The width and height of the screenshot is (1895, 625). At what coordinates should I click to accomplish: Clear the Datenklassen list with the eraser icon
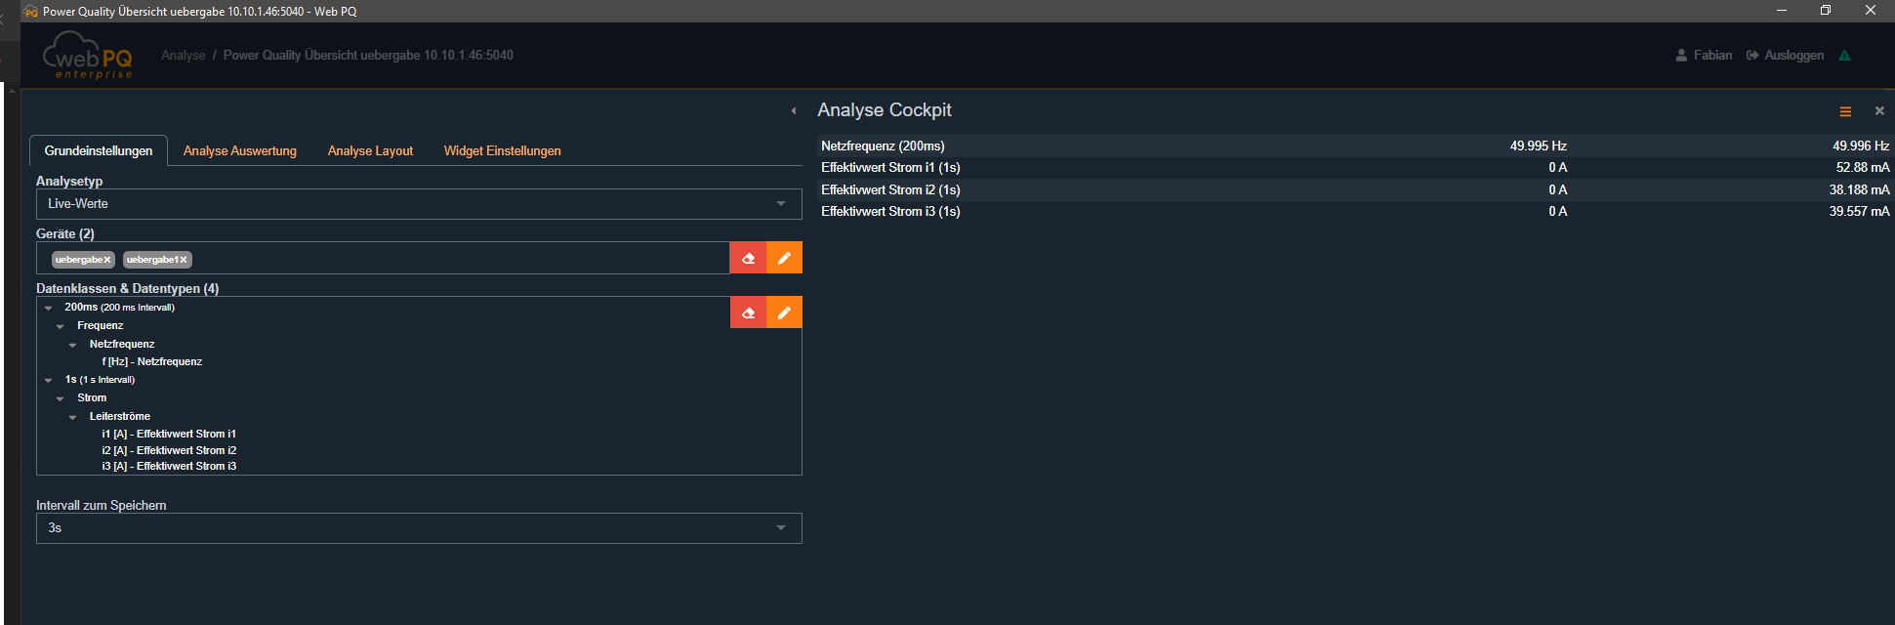click(x=748, y=313)
